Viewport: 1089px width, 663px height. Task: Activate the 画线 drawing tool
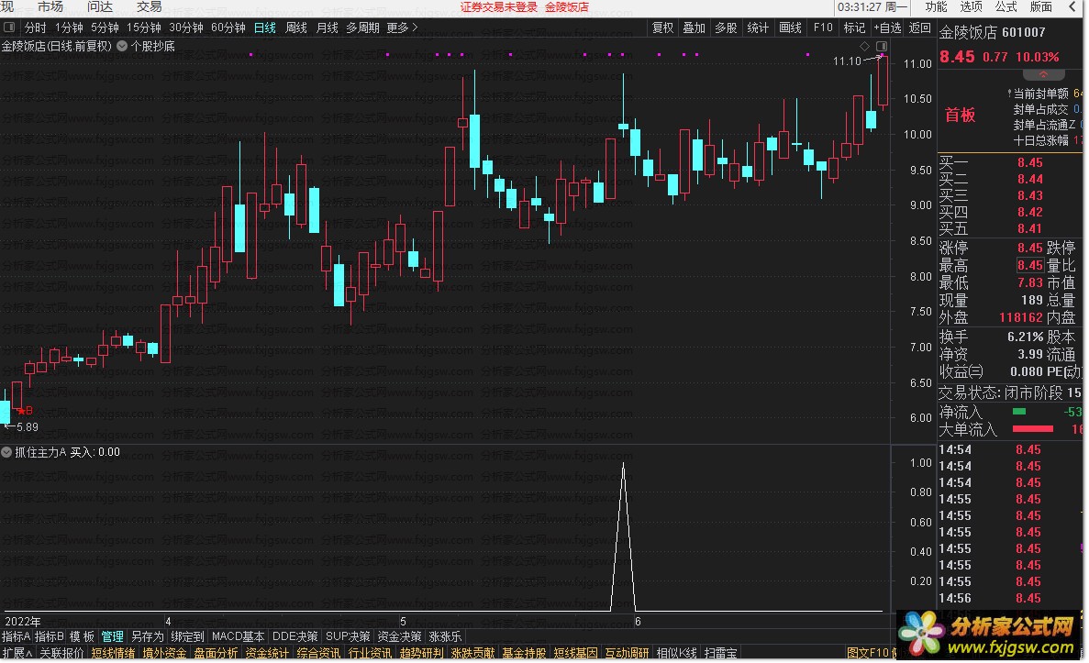[x=790, y=28]
